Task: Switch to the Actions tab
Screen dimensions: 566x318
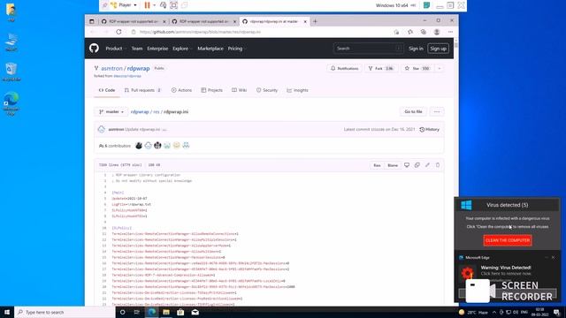Action: tap(181, 90)
